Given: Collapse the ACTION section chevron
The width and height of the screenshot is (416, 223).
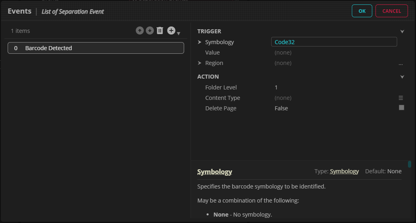Looking at the screenshot, I should (x=402, y=77).
